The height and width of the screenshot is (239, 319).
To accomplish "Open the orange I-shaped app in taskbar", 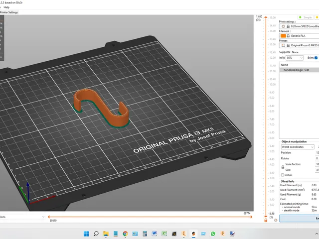I will tap(184, 234).
